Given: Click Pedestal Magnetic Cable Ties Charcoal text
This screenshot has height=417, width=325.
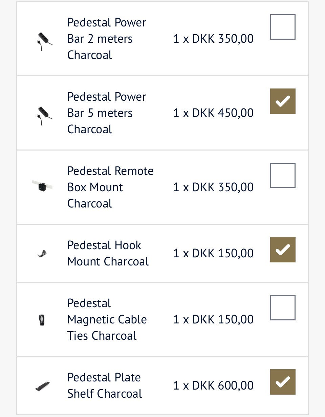Looking at the screenshot, I should click(x=107, y=319).
